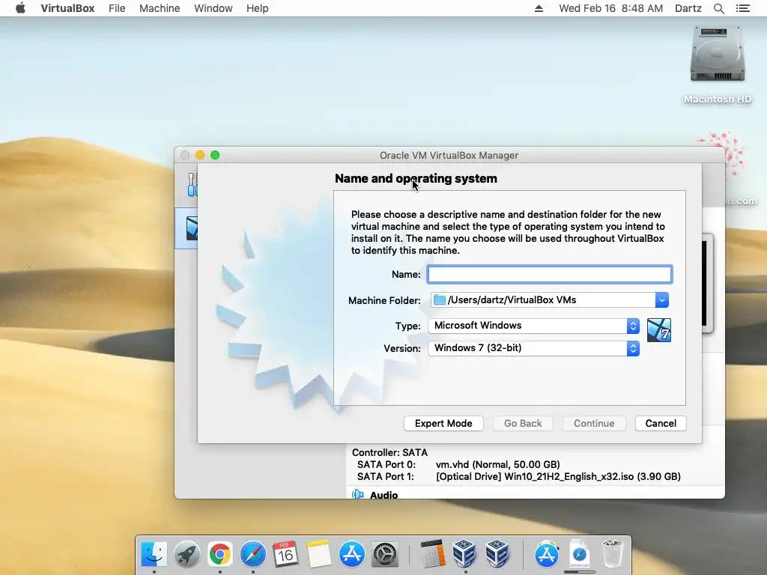Click the Go Back button
The height and width of the screenshot is (575, 767).
coord(523,424)
